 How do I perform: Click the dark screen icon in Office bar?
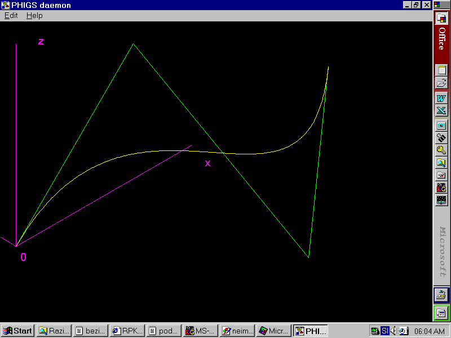[x=441, y=200]
